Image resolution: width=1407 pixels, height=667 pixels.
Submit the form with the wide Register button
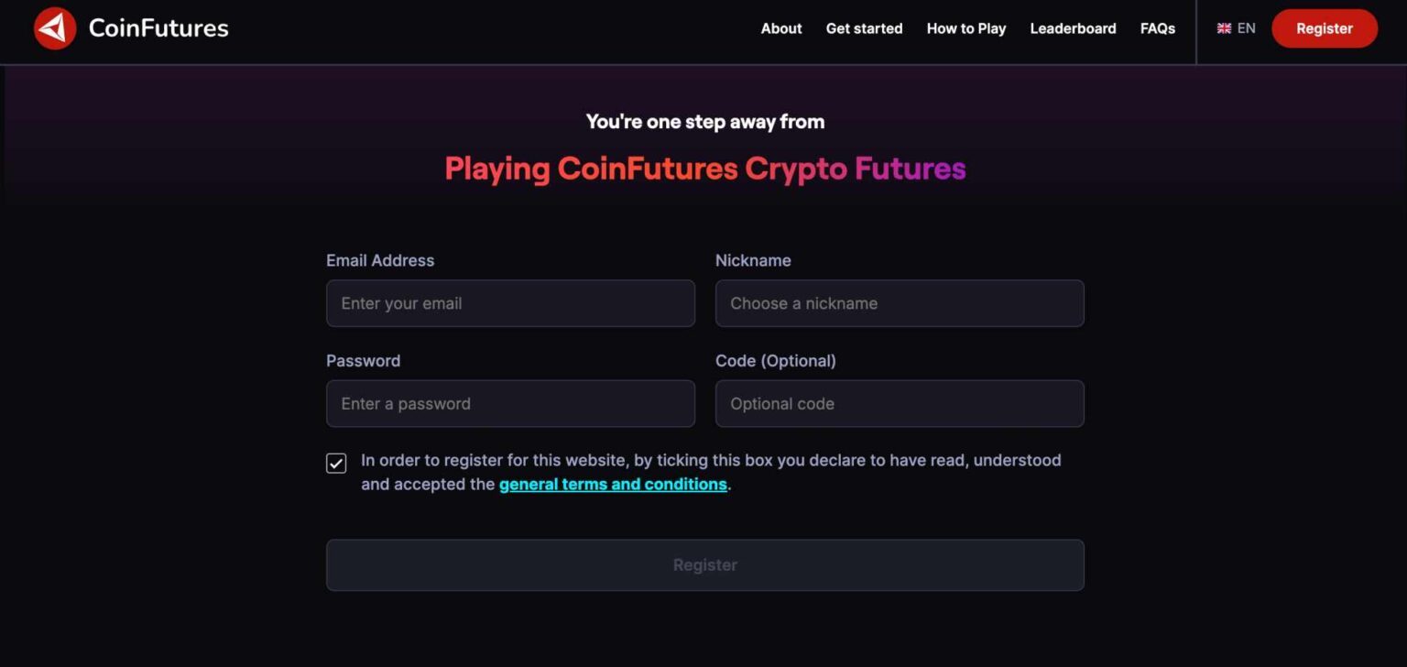coord(705,565)
